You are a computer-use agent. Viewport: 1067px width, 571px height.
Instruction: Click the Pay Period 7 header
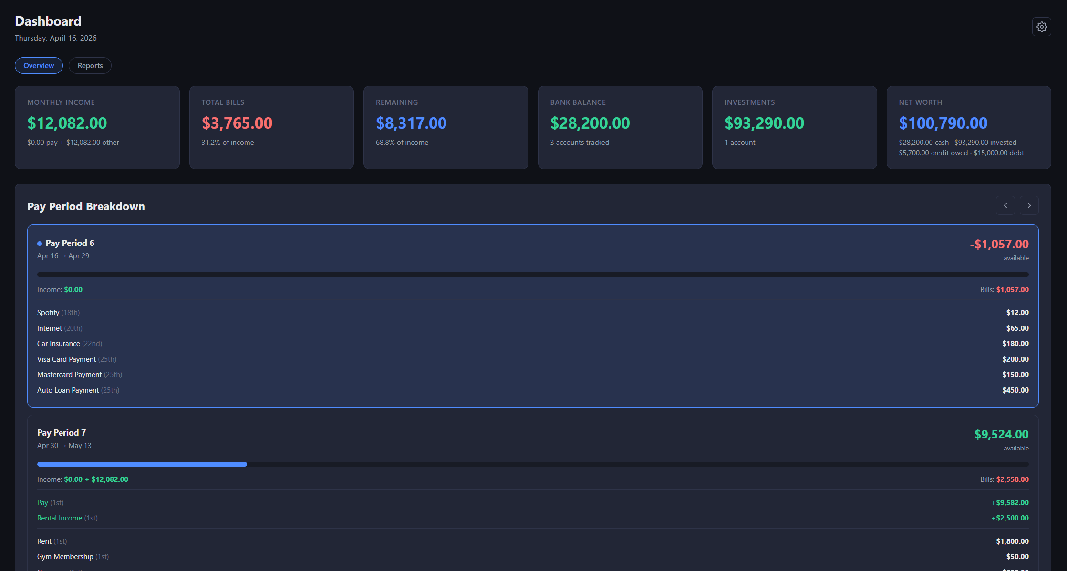pos(61,432)
